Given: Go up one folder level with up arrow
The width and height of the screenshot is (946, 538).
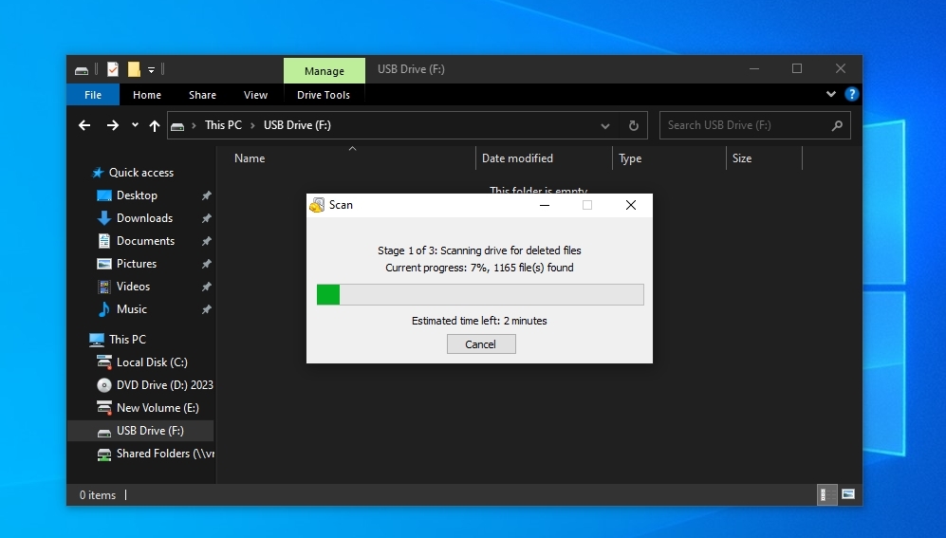Looking at the screenshot, I should 155,125.
